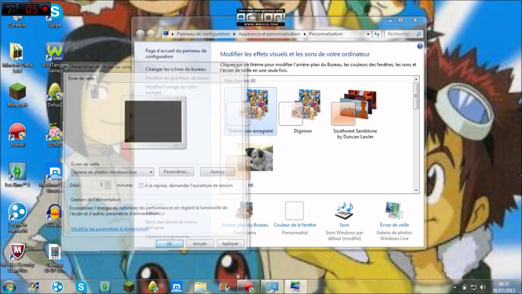Launch the Dofus2 desktop shortcut
522x294 pixels.
point(55,95)
